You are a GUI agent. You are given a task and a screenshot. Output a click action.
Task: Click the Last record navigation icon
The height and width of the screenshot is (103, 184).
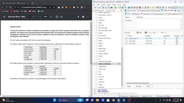click(x=134, y=7)
